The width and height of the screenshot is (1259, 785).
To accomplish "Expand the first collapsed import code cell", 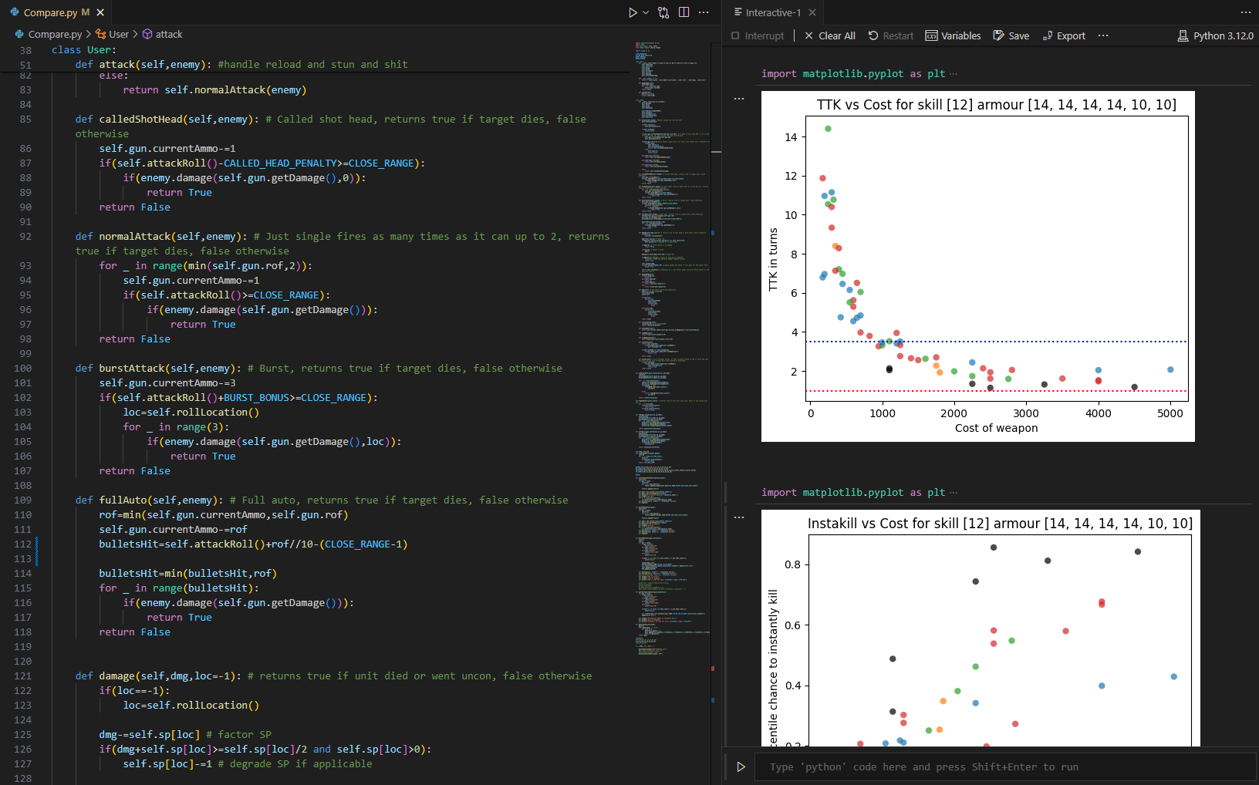I will (x=954, y=74).
